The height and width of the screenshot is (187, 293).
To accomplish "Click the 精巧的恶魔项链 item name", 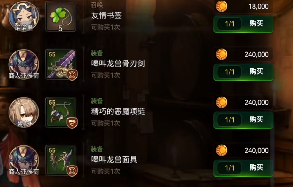I will click(x=118, y=111).
